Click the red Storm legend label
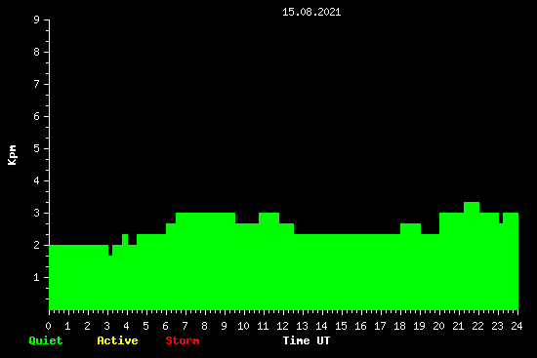This screenshot has width=537, height=358. coord(183,340)
